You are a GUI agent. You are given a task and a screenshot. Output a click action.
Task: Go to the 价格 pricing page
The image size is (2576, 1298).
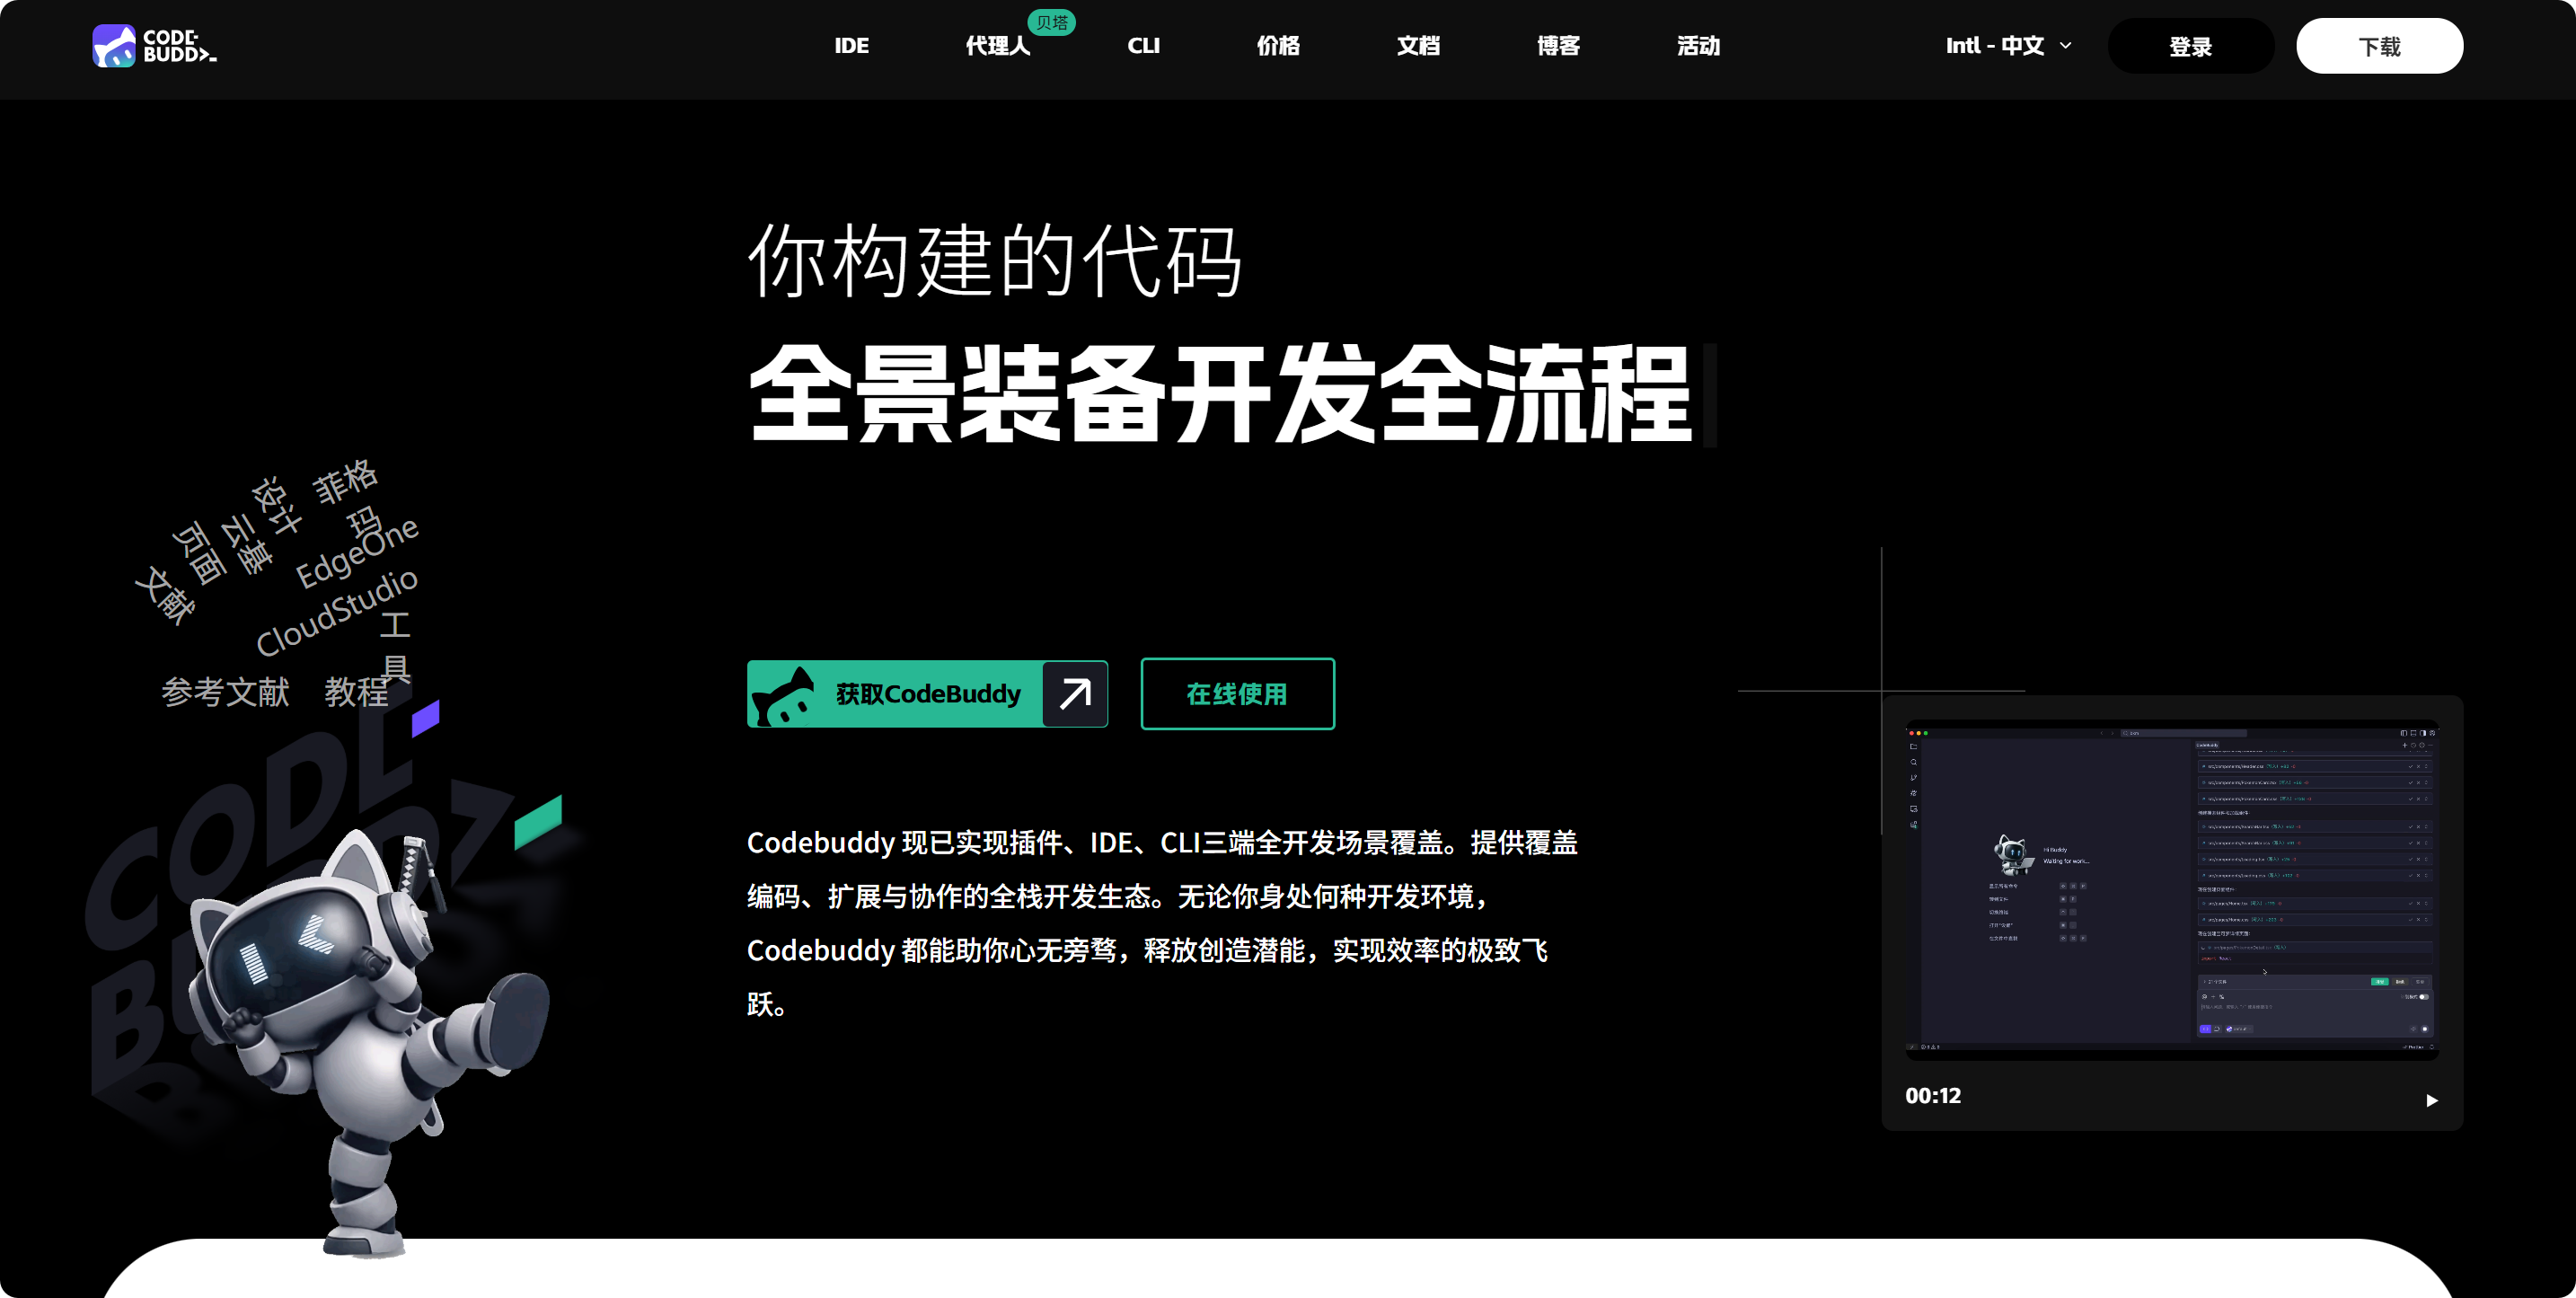click(x=1278, y=46)
